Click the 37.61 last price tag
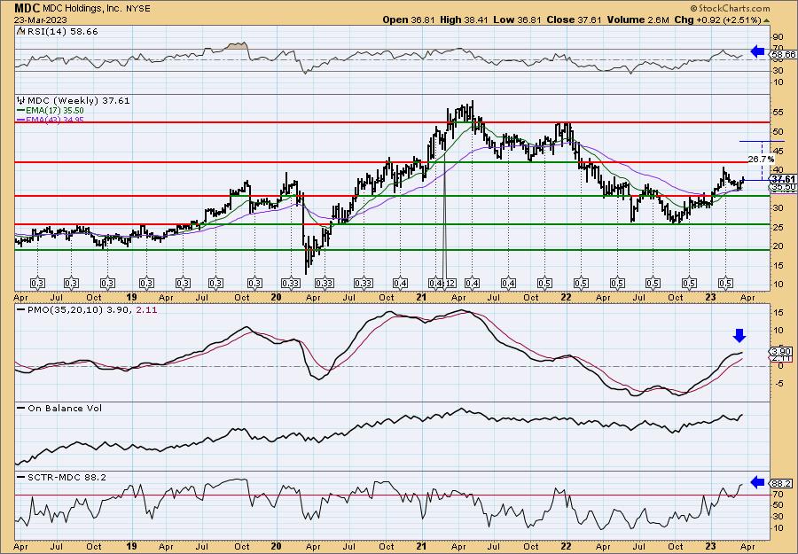 pos(783,179)
